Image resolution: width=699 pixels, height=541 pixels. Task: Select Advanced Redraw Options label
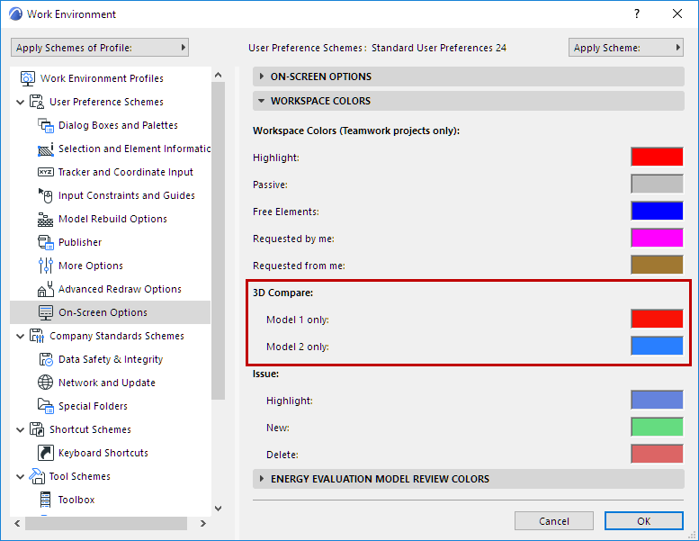click(120, 289)
